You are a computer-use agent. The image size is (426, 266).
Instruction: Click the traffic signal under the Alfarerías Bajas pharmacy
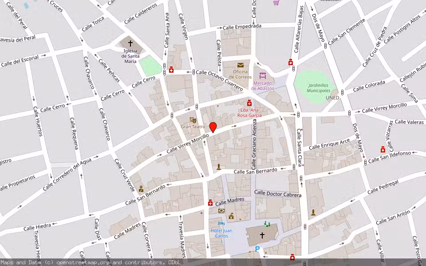point(294,68)
